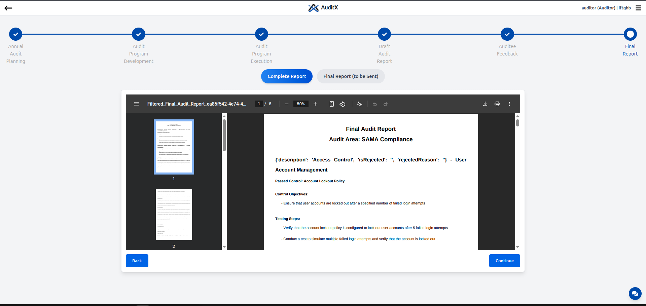
Task: Switch to Final Report (to be Sent) tab
Action: [351, 76]
